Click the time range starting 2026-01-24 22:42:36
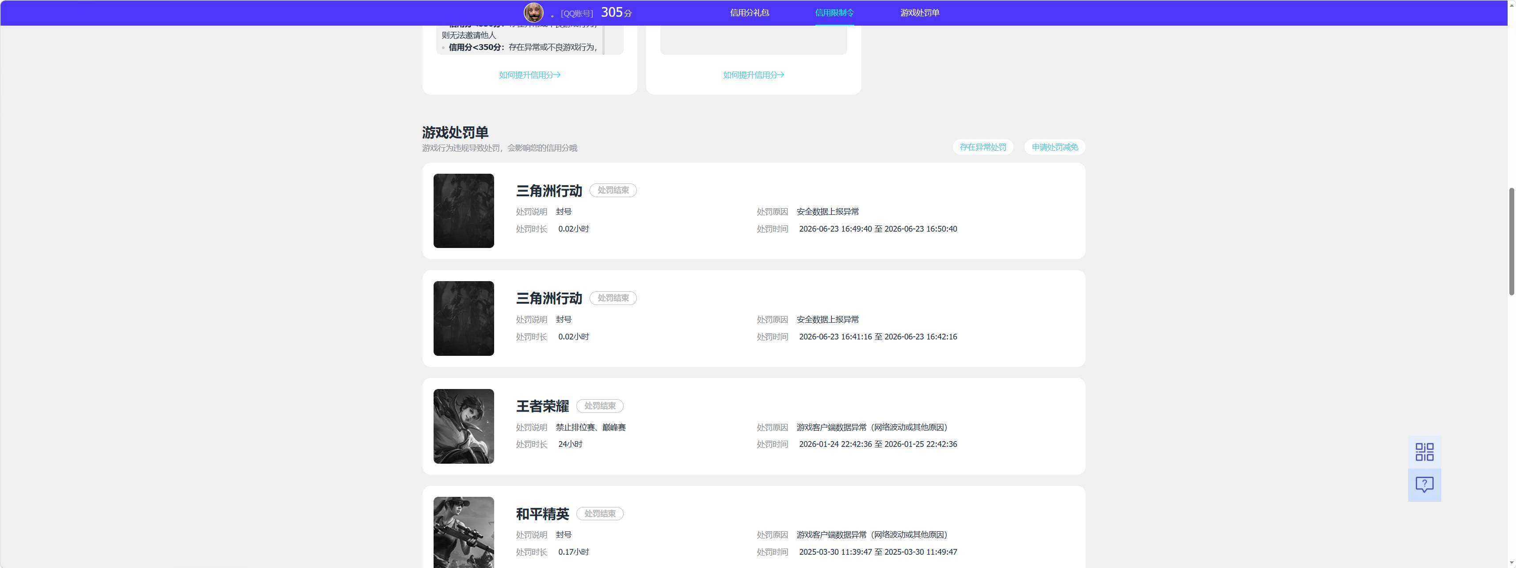The width and height of the screenshot is (1516, 568). tap(878, 444)
